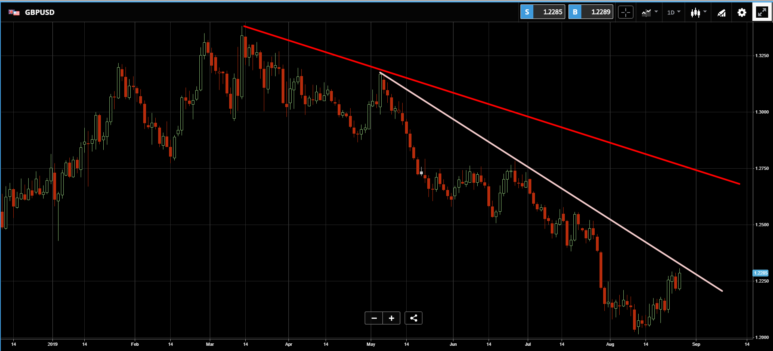This screenshot has width=773, height=351.
Task: Zoom out the chart with minus button
Action: [374, 318]
